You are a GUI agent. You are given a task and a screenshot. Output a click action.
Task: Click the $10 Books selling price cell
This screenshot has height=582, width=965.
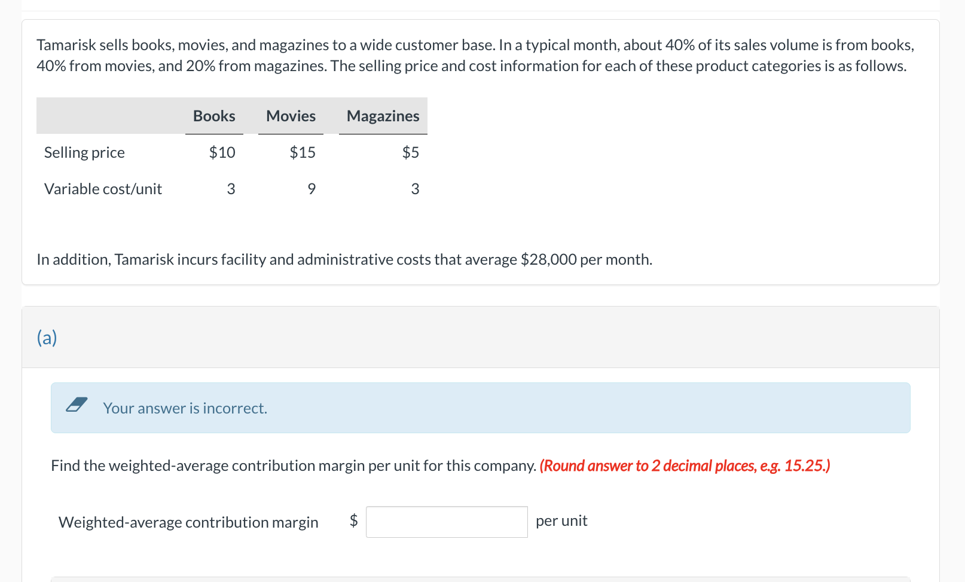222,152
